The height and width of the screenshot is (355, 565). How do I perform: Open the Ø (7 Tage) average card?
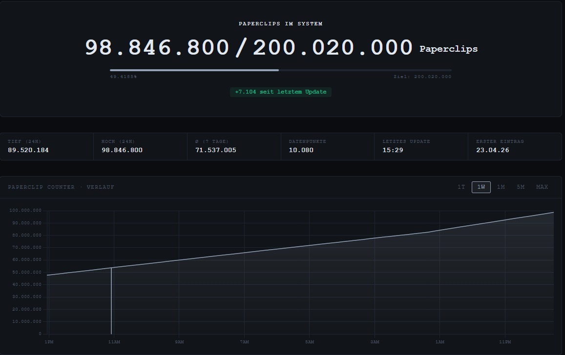coord(234,146)
